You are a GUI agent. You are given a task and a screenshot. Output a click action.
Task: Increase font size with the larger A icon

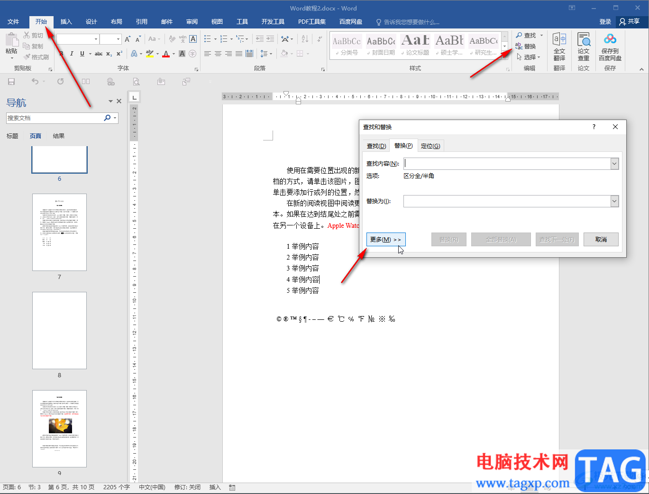pyautogui.click(x=128, y=39)
